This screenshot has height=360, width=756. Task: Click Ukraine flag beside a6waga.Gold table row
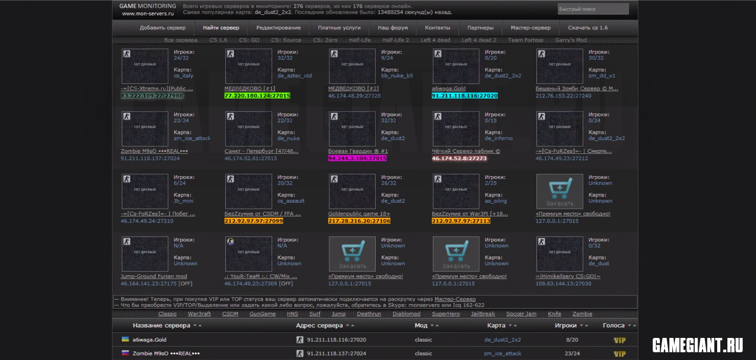[x=125, y=339]
